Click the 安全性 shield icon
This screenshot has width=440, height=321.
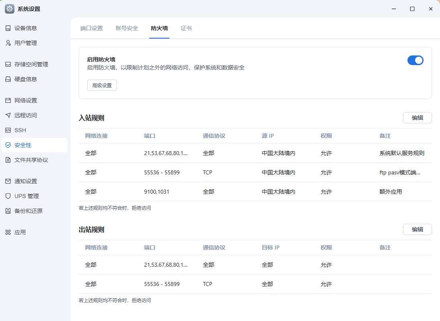pyautogui.click(x=8, y=145)
